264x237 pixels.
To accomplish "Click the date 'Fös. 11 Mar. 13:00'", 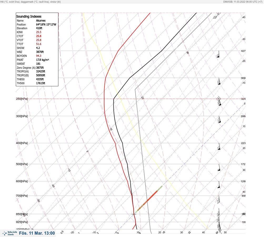I will coord(37,233).
